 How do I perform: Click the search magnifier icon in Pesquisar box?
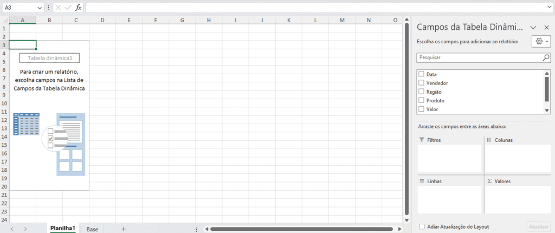coord(546,57)
